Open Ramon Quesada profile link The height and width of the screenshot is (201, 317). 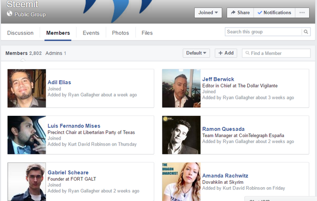click(223, 129)
